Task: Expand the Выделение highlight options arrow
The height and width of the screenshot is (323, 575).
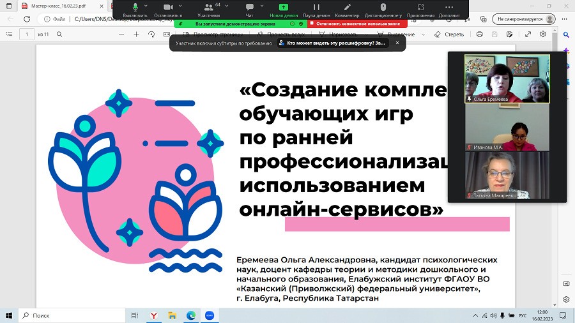Action: click(423, 34)
